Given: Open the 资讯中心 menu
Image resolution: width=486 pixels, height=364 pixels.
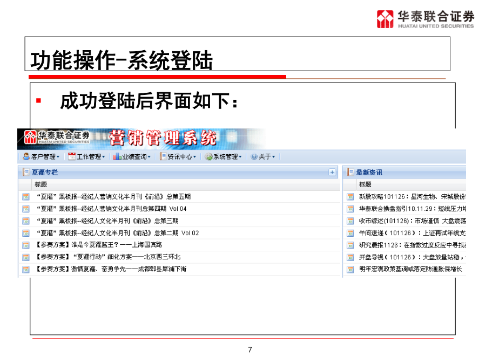Looking at the screenshot, I should (178, 157).
